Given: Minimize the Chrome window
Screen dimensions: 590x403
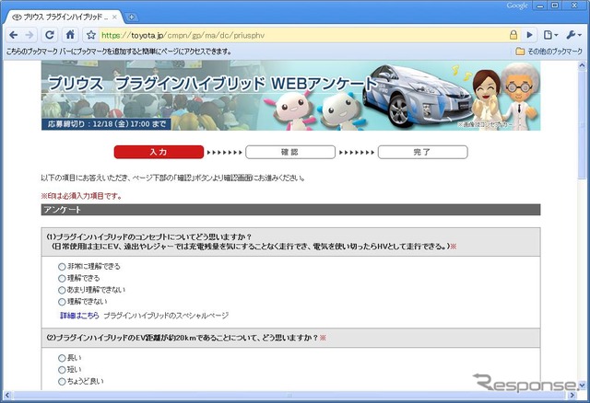Looking at the screenshot, I should [540, 6].
